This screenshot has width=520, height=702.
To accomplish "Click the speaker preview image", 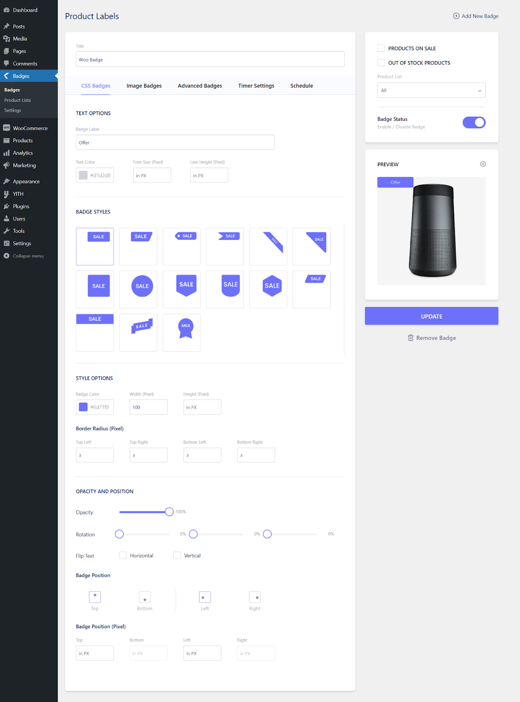I will (432, 231).
